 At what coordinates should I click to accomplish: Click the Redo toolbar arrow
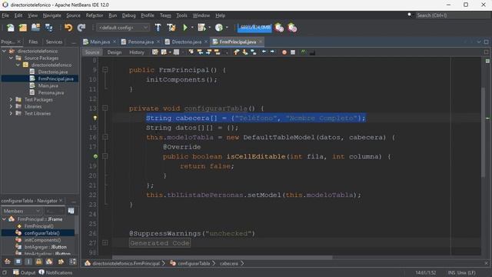pos(81,28)
